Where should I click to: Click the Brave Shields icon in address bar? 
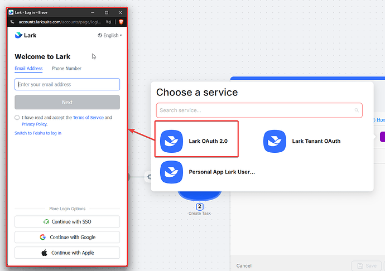[121, 22]
